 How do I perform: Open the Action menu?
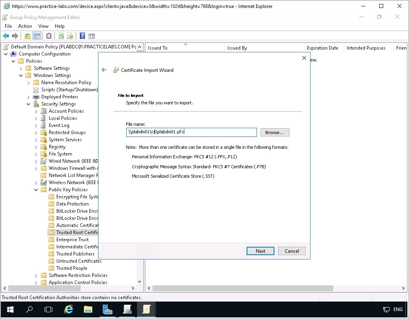(25, 26)
